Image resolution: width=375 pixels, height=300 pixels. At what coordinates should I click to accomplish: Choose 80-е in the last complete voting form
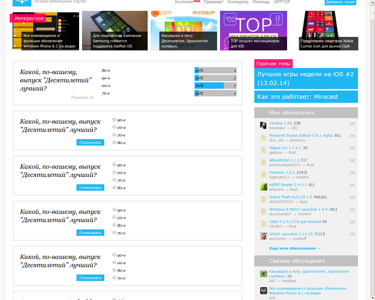(114, 270)
